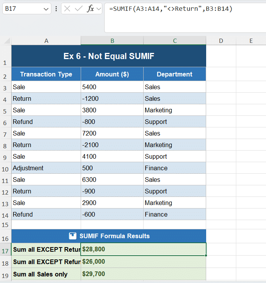Viewport: 266px width, 283px height.
Task: Select the $26,000 result cell
Action: point(143,261)
